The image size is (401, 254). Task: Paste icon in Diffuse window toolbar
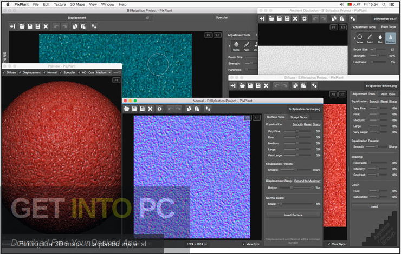[x=303, y=86]
